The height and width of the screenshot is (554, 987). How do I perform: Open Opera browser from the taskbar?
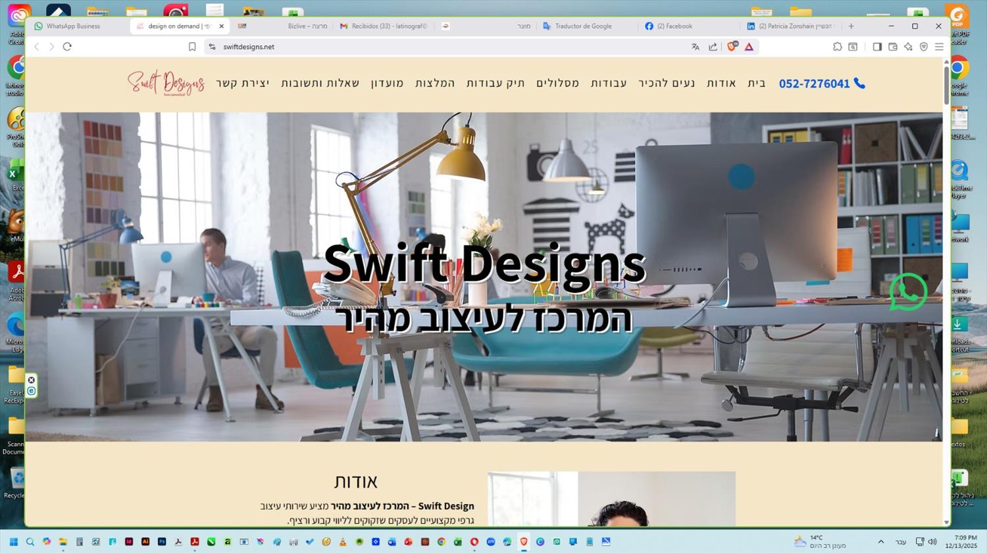coord(474,542)
